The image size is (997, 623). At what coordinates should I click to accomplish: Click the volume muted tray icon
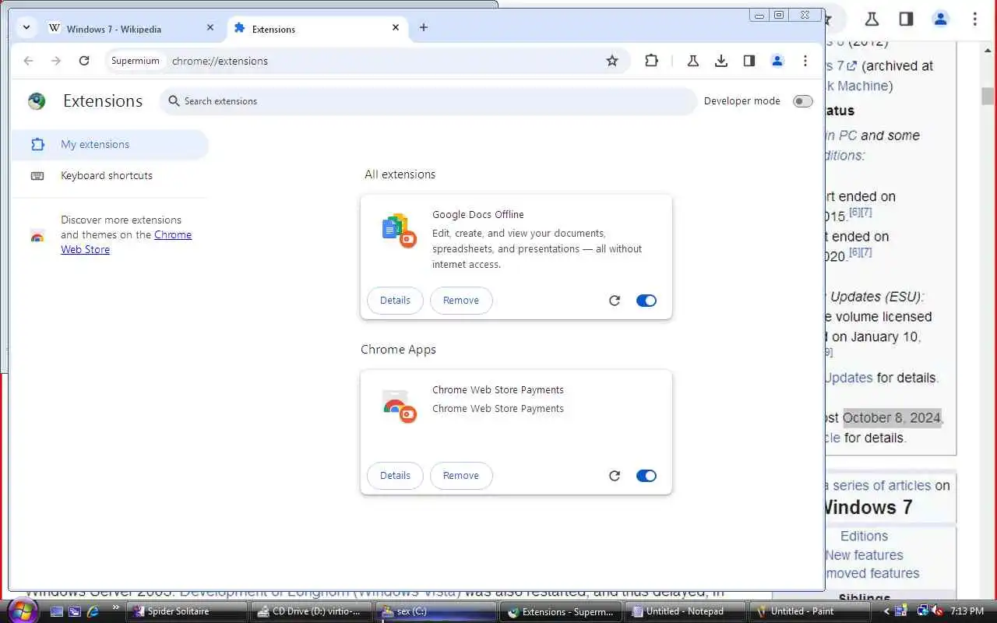(938, 611)
